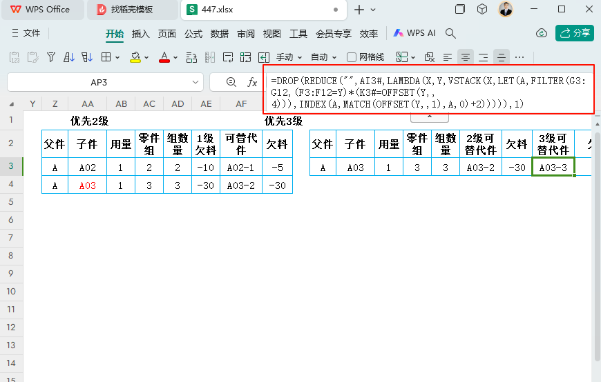Click the freeze panes icon
Image resolution: width=601 pixels, height=382 pixels.
[401, 57]
